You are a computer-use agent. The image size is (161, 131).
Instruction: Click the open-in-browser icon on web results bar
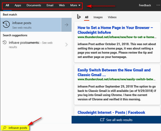[x=102, y=120]
